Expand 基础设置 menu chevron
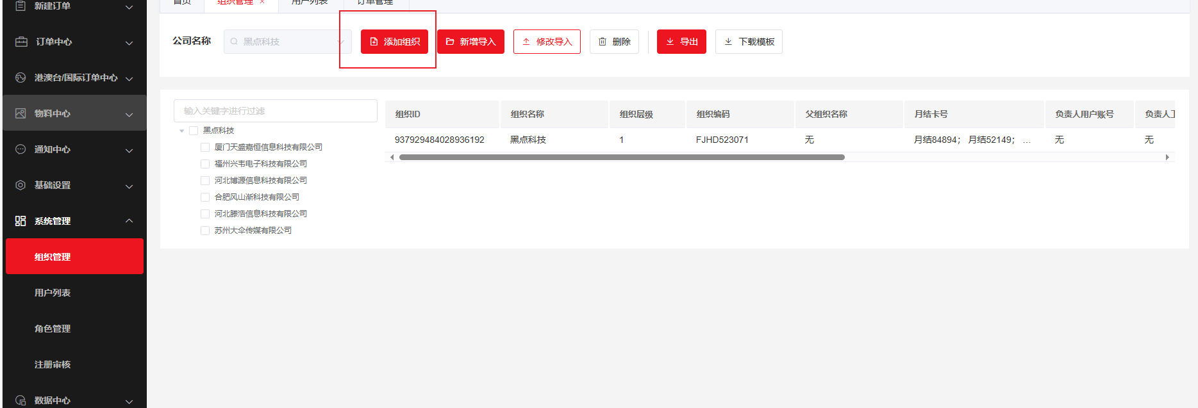This screenshot has height=408, width=1198. (x=129, y=186)
